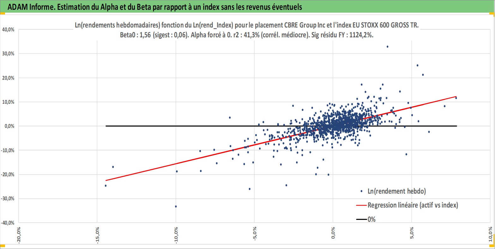Click the 0,0% label on the vertical axis
Image resolution: width=495 pixels, height=249 pixels.
point(9,126)
